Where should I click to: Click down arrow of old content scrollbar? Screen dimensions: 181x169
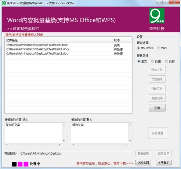point(64,141)
